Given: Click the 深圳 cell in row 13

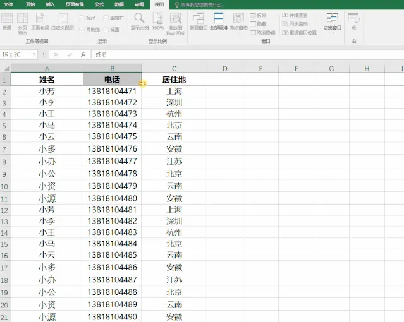Looking at the screenshot, I should (x=174, y=221).
